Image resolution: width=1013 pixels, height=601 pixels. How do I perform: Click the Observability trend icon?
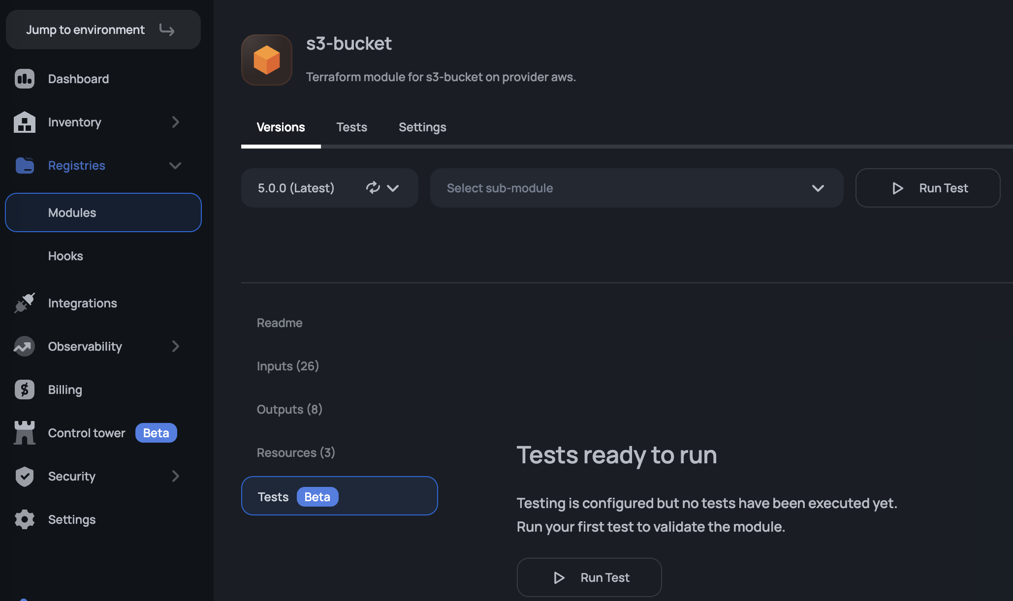[x=24, y=346]
